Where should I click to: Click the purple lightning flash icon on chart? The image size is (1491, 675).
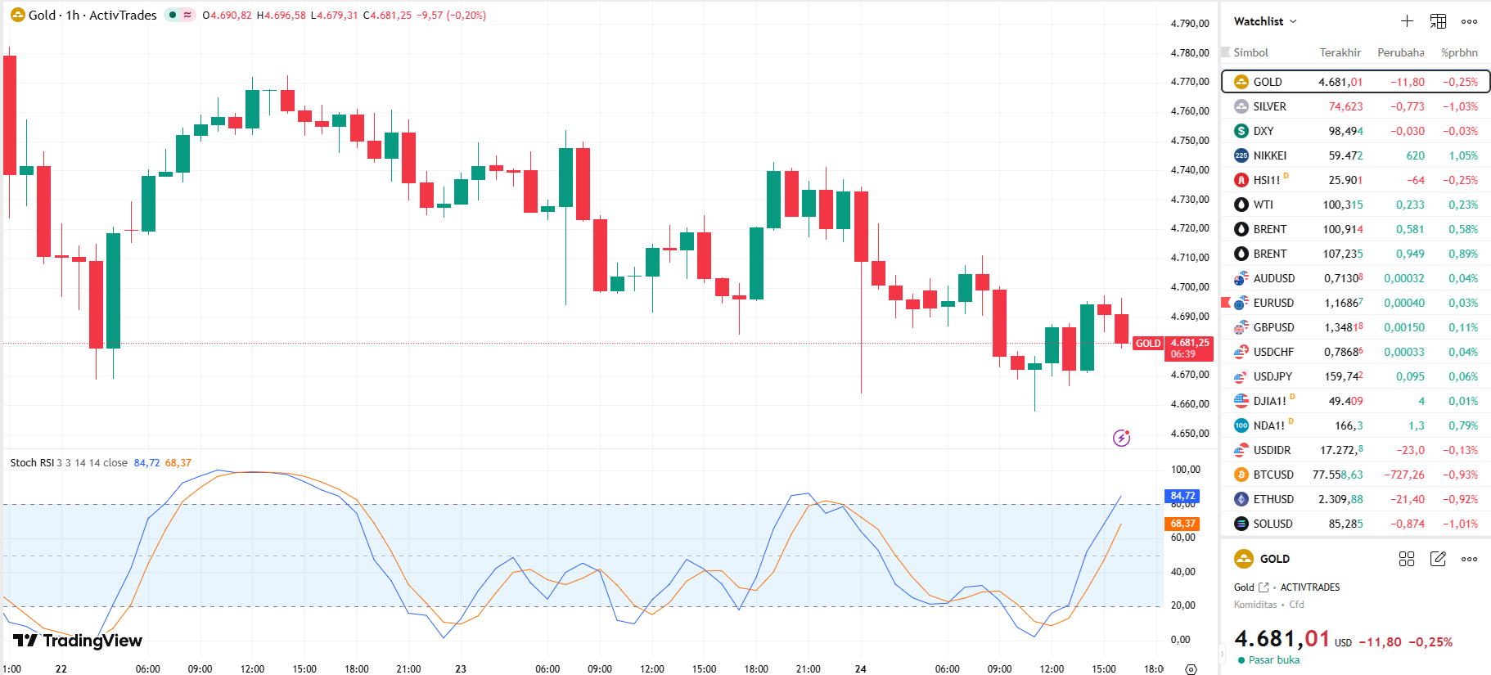pos(1121,438)
